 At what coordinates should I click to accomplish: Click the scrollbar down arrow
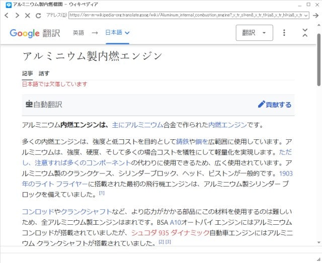pos(318,242)
